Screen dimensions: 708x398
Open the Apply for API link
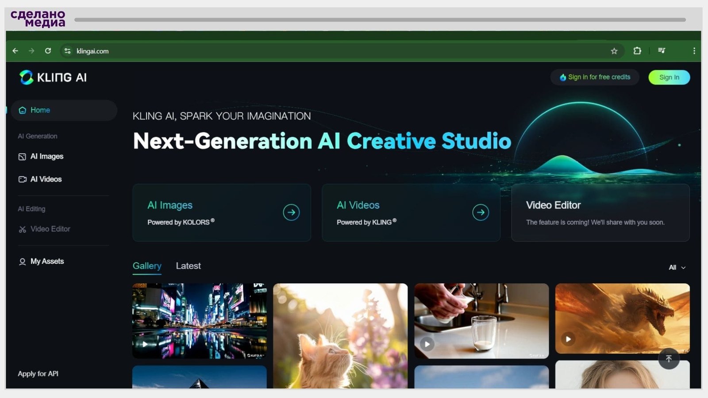(38, 374)
